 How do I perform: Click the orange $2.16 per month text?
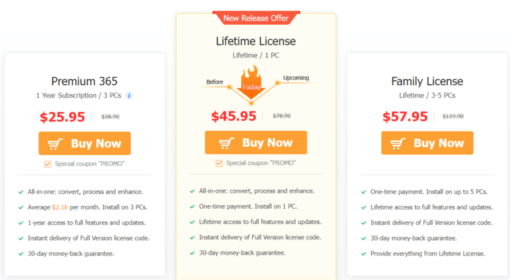[x=60, y=207]
